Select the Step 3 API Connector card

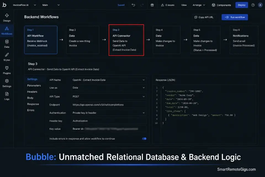[x=126, y=40]
